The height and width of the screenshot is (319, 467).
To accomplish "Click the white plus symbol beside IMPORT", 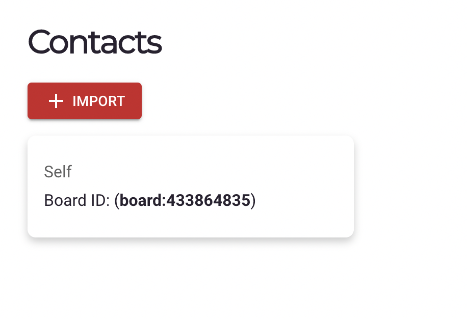I will pyautogui.click(x=56, y=101).
